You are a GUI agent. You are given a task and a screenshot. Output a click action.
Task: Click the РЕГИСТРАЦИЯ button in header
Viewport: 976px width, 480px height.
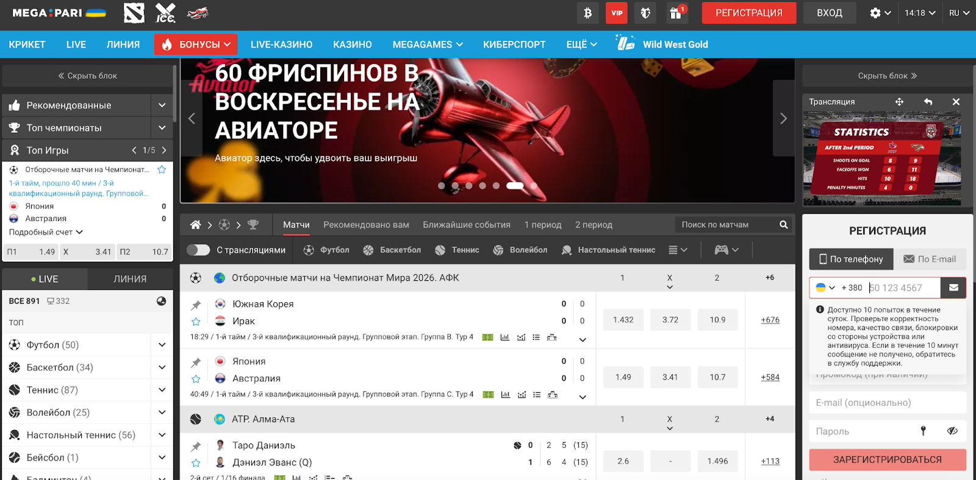(748, 13)
